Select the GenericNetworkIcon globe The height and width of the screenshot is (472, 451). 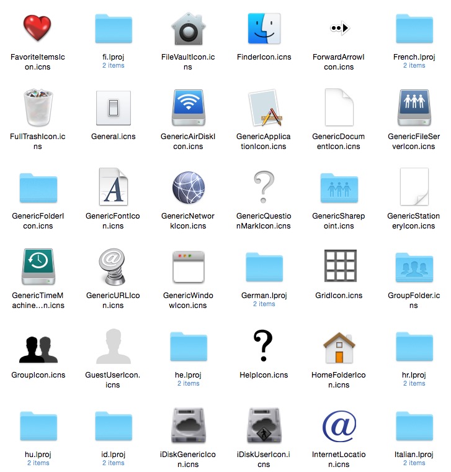(189, 187)
